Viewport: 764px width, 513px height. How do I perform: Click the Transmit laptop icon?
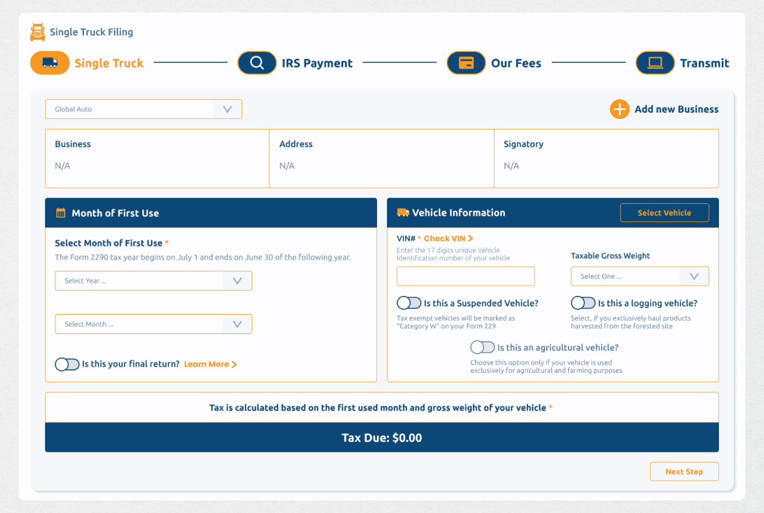click(655, 63)
